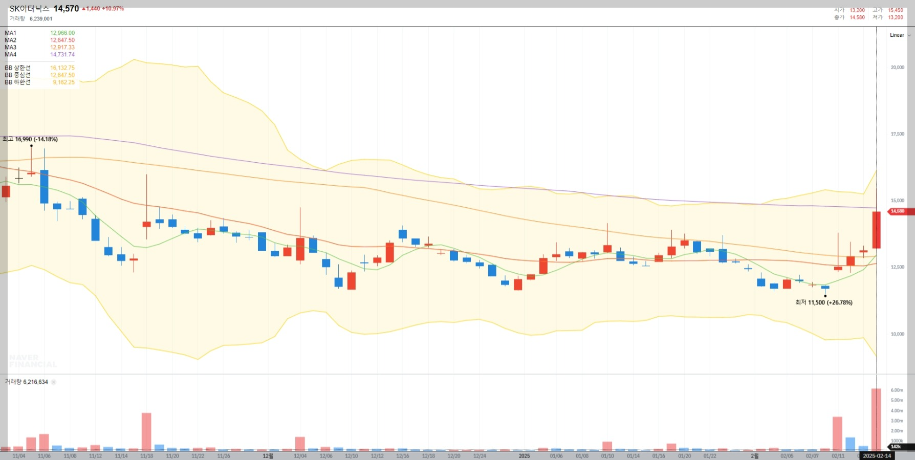Click the 11/18 date axis label
915x460 pixels.
(x=147, y=456)
